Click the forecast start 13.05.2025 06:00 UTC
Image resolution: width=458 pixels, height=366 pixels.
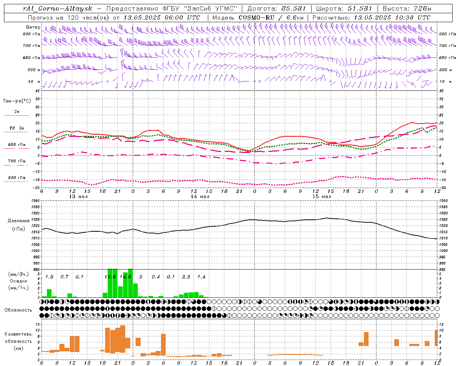click(x=162, y=18)
